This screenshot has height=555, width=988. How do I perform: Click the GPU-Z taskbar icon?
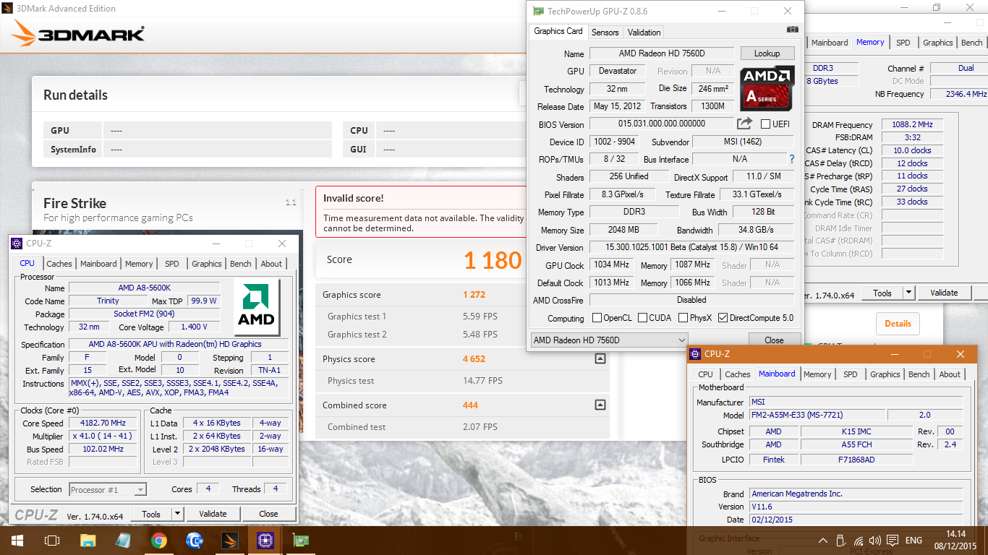pos(300,540)
